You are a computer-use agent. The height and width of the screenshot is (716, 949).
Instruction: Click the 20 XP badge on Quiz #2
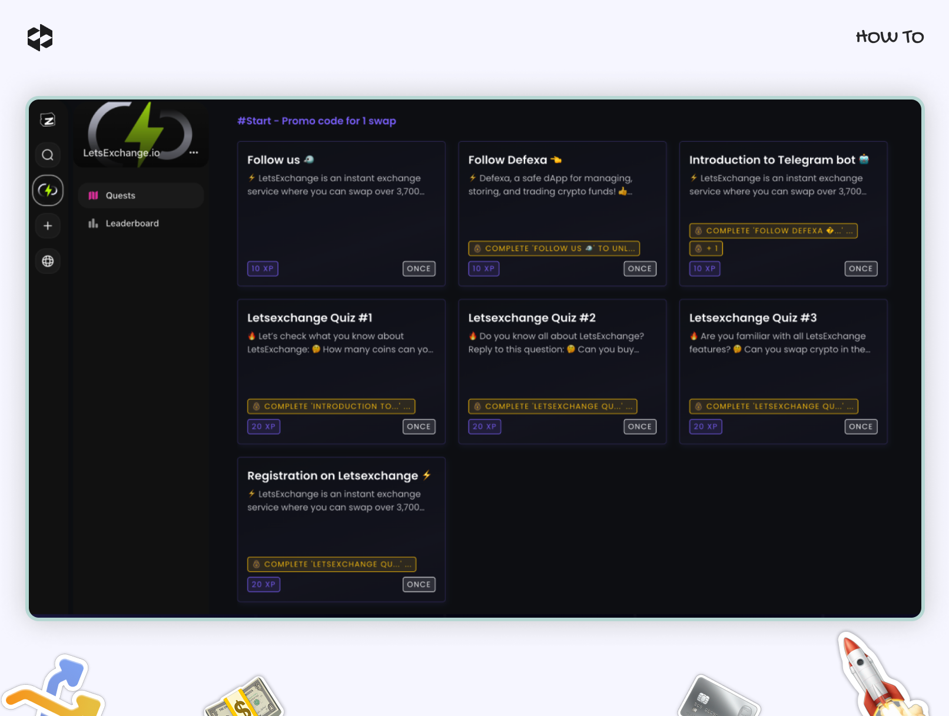[485, 426]
